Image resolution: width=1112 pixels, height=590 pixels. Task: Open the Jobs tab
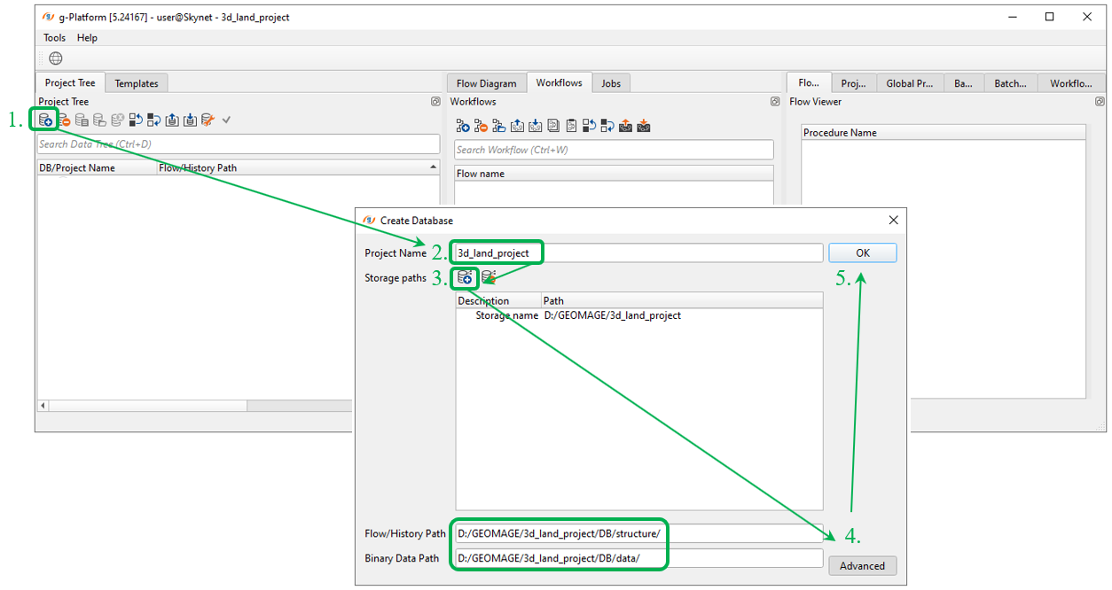tap(611, 83)
